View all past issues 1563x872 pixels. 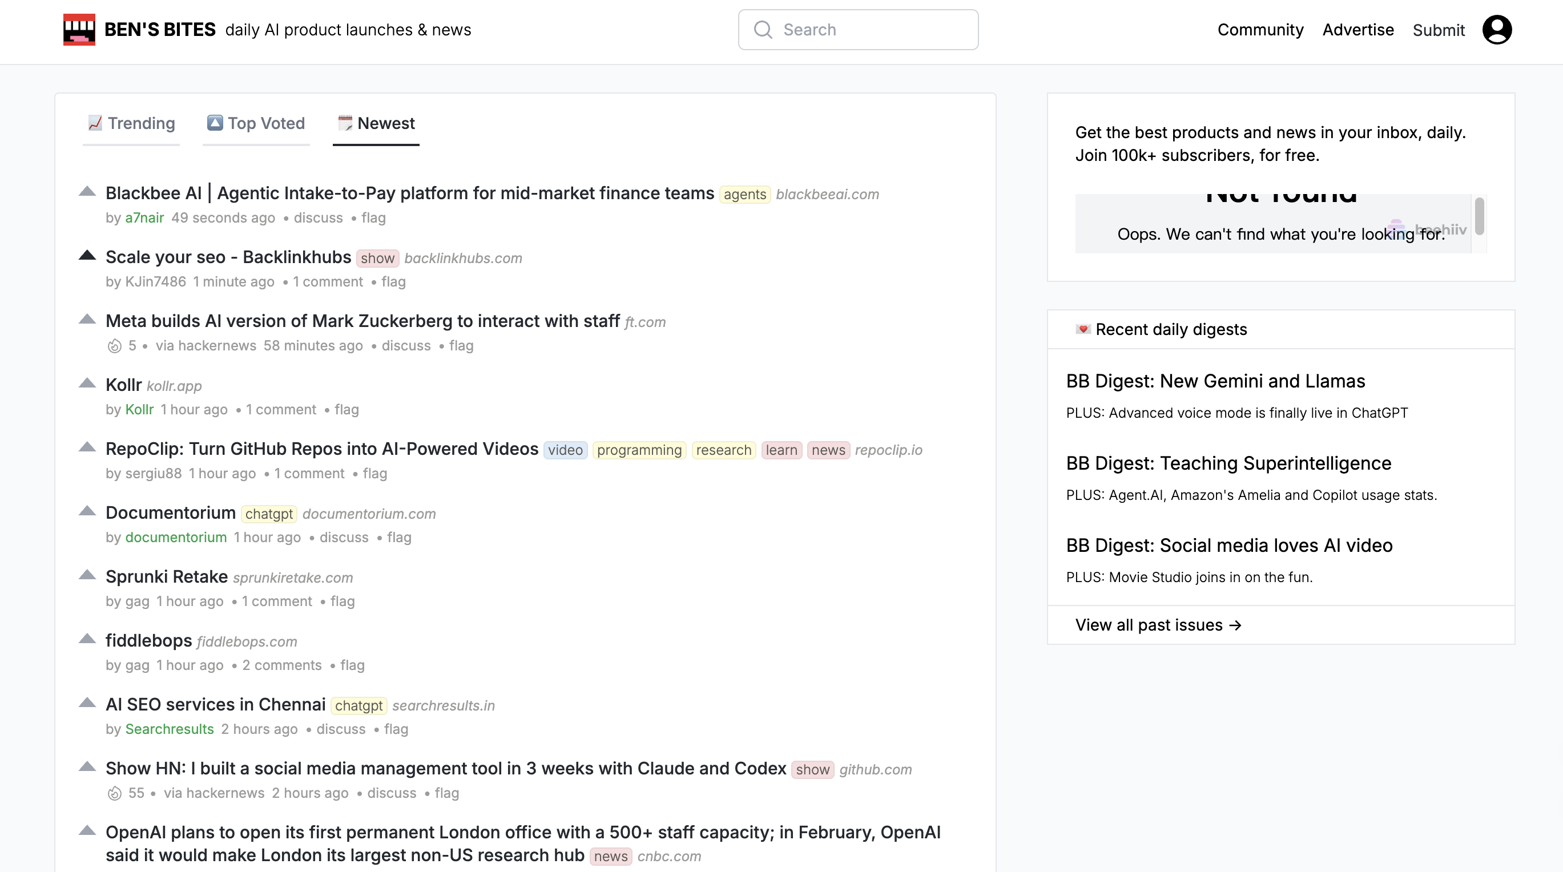[x=1158, y=625]
